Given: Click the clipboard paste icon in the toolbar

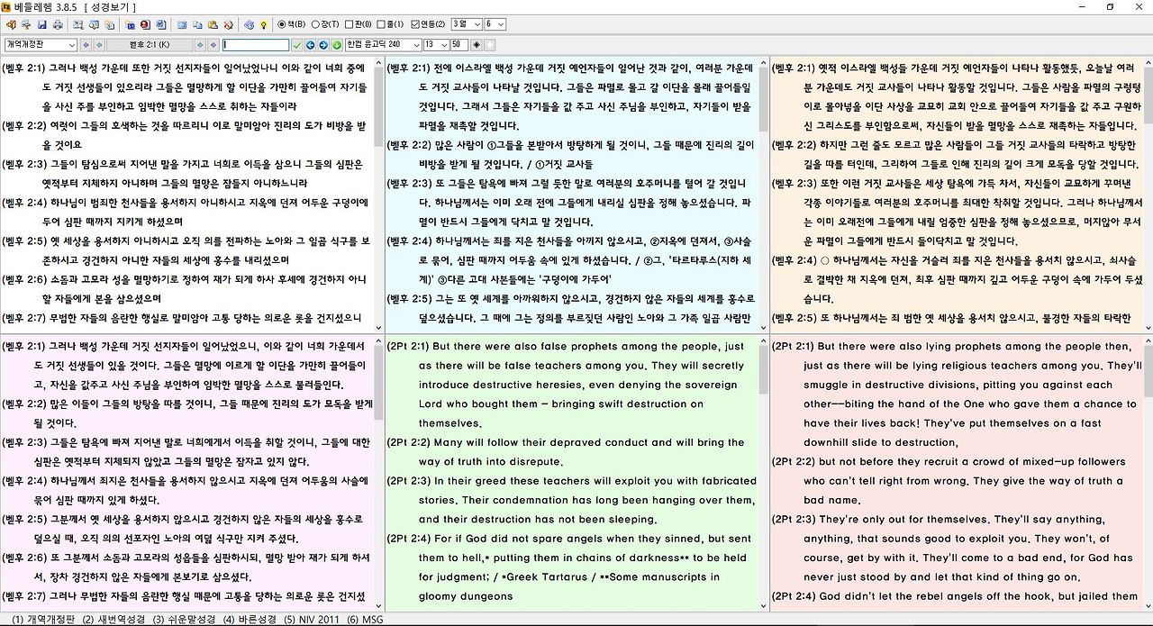Looking at the screenshot, I should pos(213,24).
